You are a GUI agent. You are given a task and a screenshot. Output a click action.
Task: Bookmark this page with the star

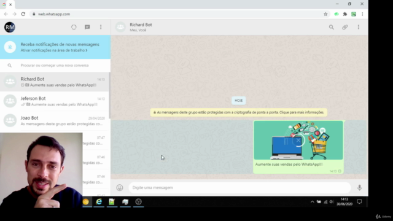point(325,14)
